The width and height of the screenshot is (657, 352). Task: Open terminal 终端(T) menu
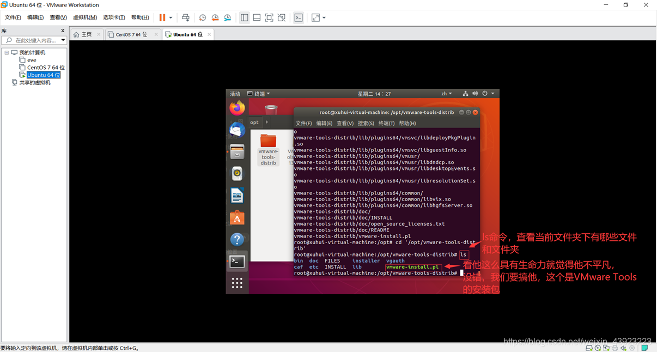click(x=387, y=123)
